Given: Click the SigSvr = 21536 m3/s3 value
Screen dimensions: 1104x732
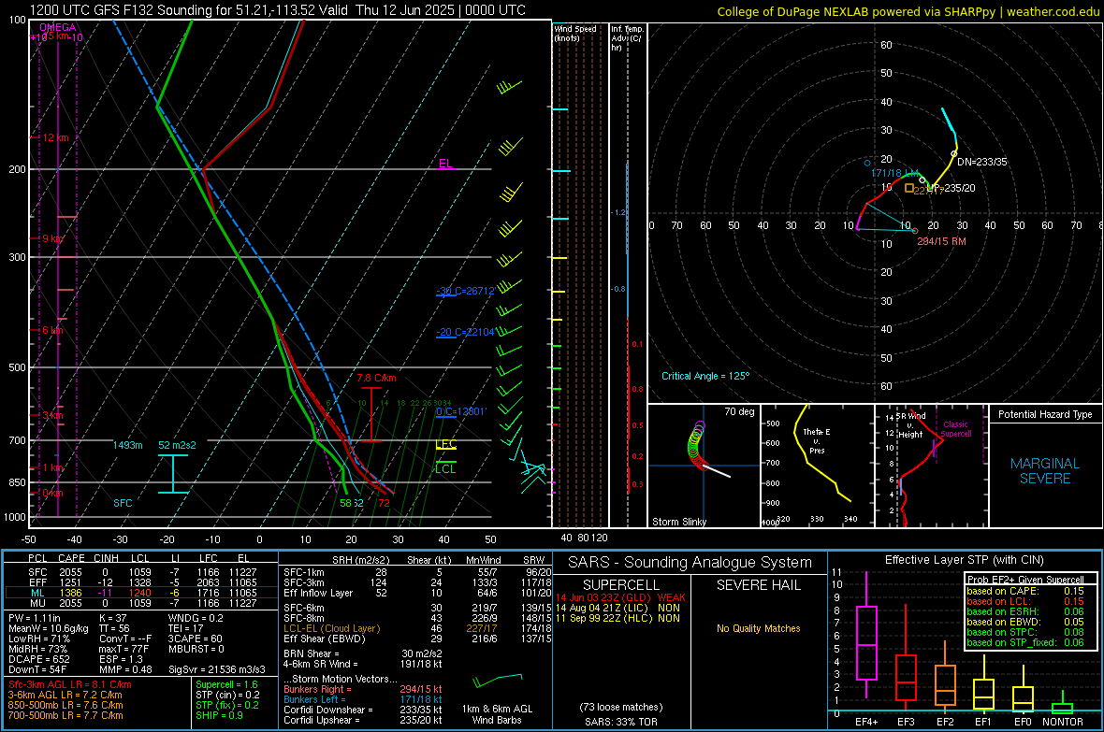Looking at the screenshot, I should click(x=217, y=669).
